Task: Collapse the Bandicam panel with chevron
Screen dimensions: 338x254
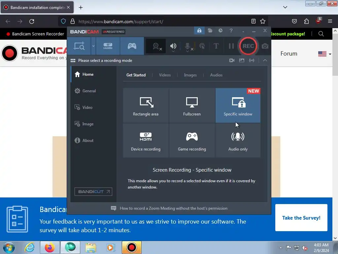Action: tap(265, 60)
